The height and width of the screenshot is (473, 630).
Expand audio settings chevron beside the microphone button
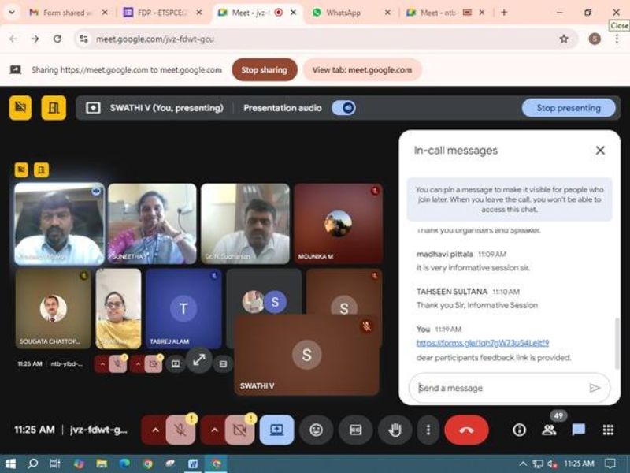coord(154,430)
